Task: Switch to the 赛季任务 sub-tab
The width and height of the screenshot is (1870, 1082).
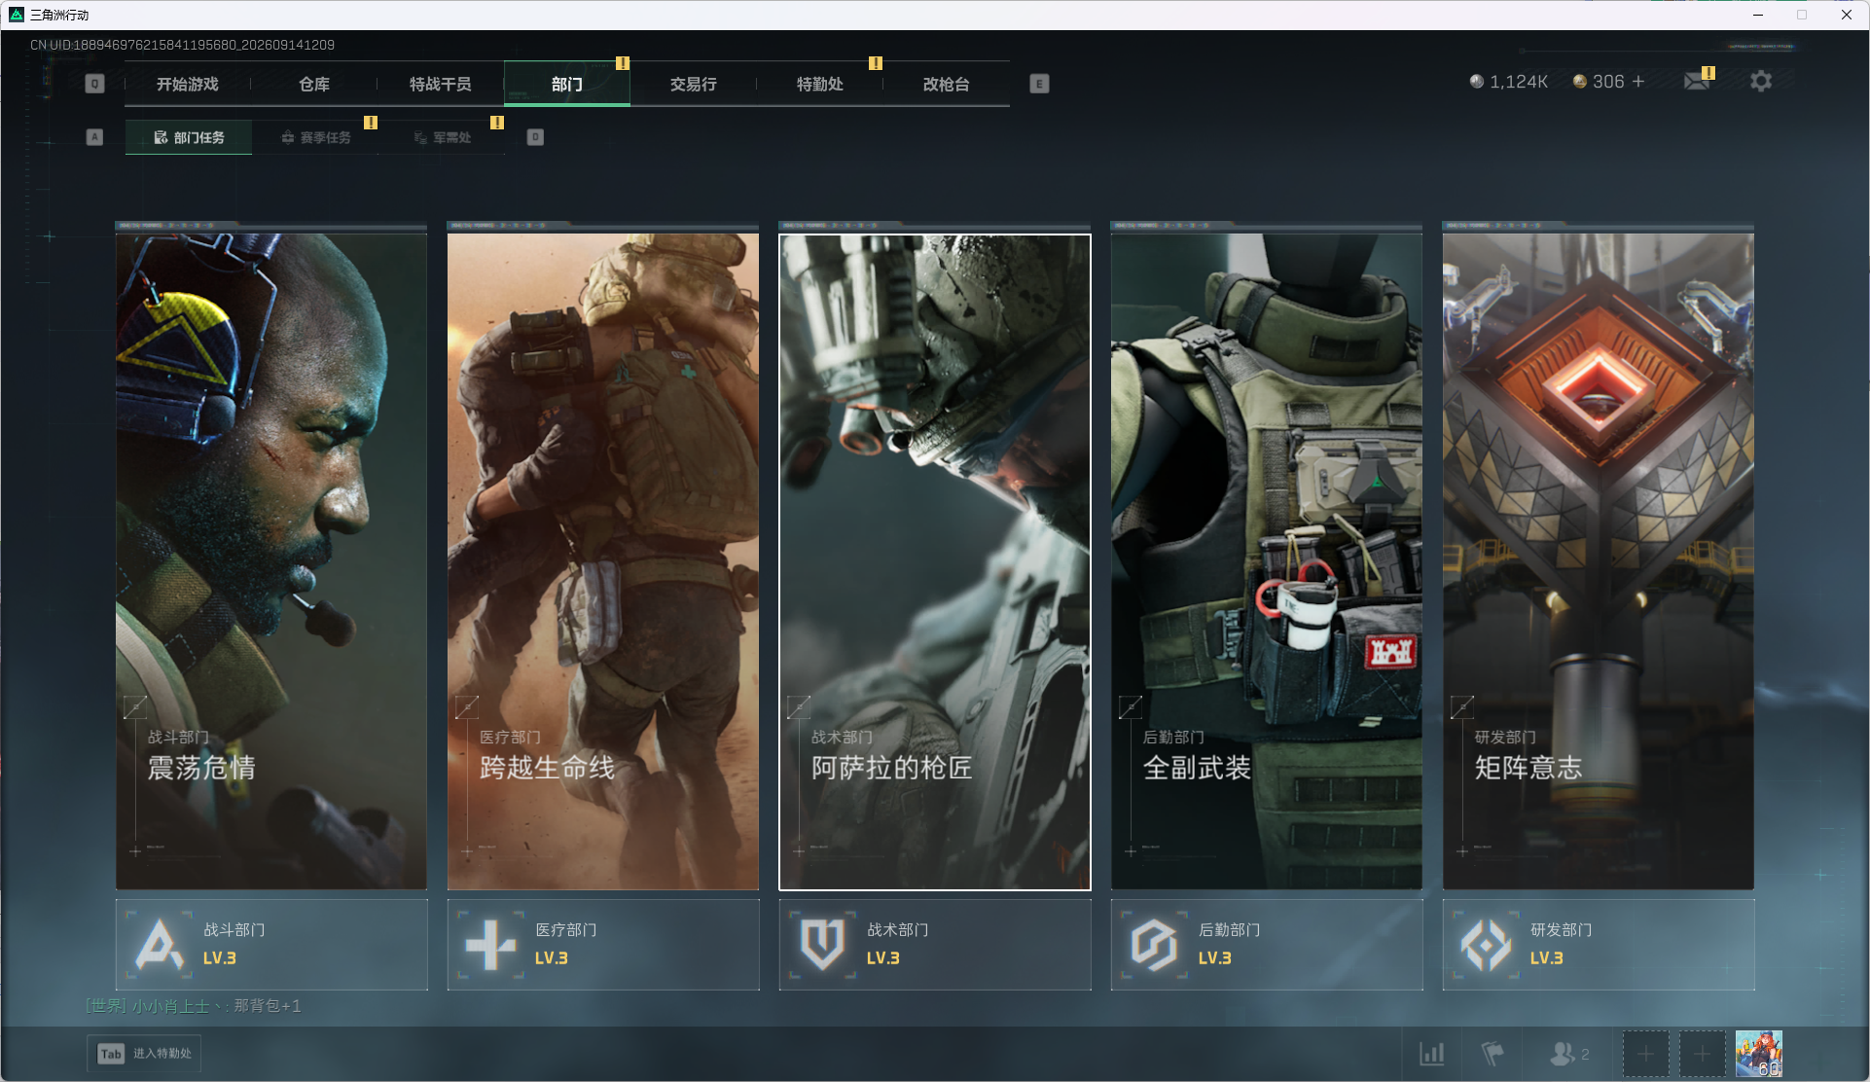Action: (x=315, y=137)
